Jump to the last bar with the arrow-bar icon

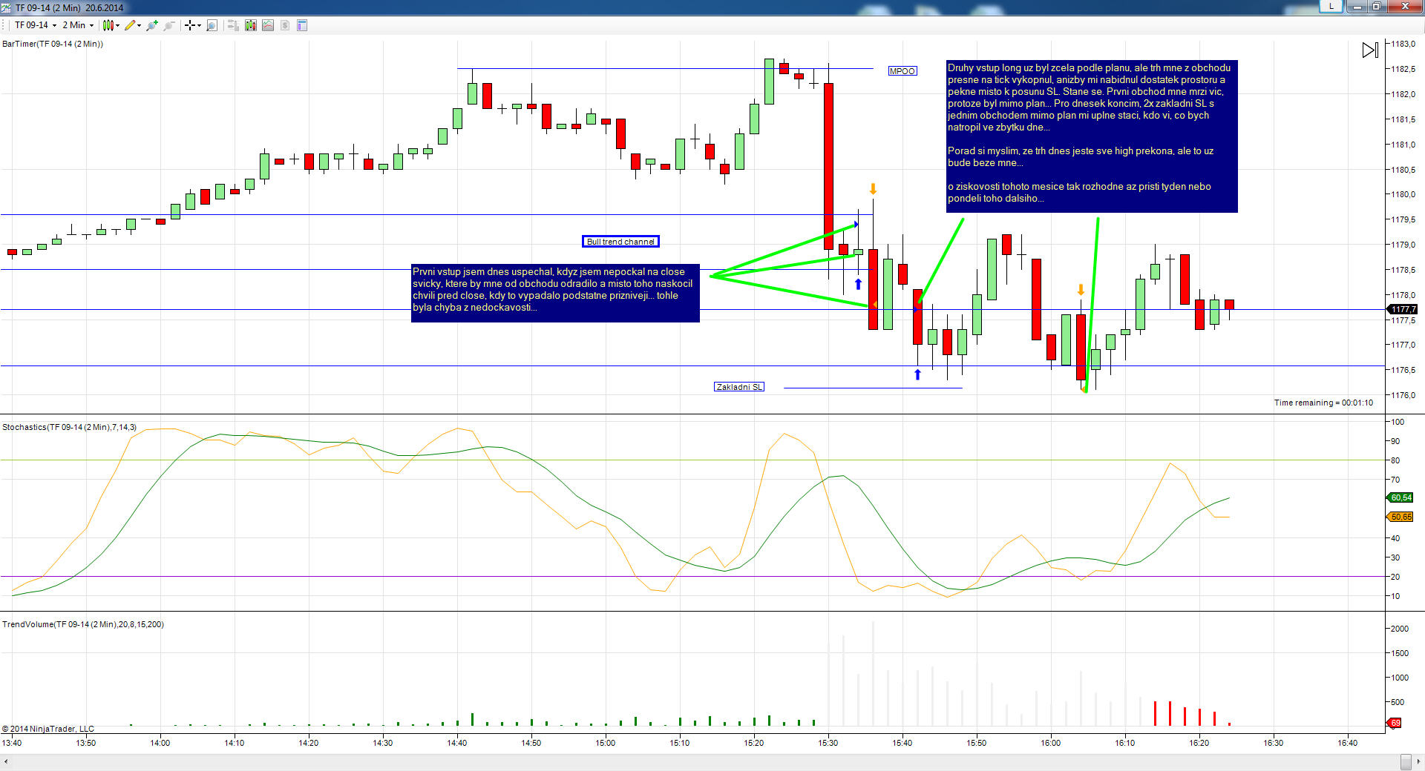click(x=1370, y=50)
